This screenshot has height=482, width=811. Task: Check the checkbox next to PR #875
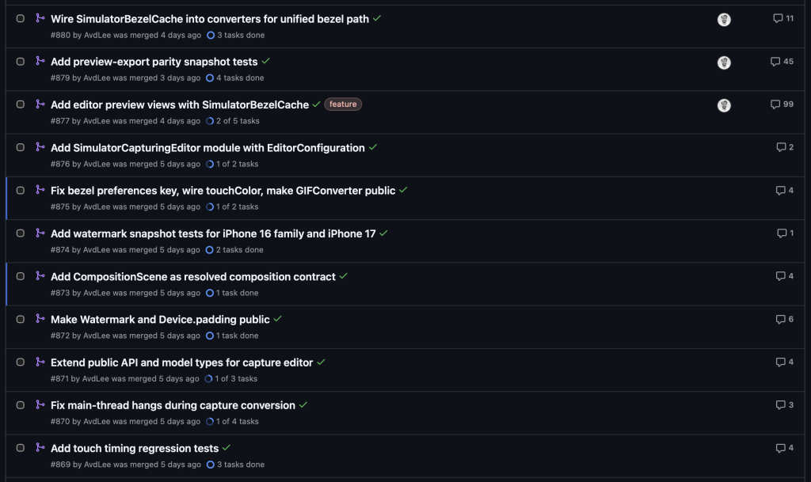[21, 190]
